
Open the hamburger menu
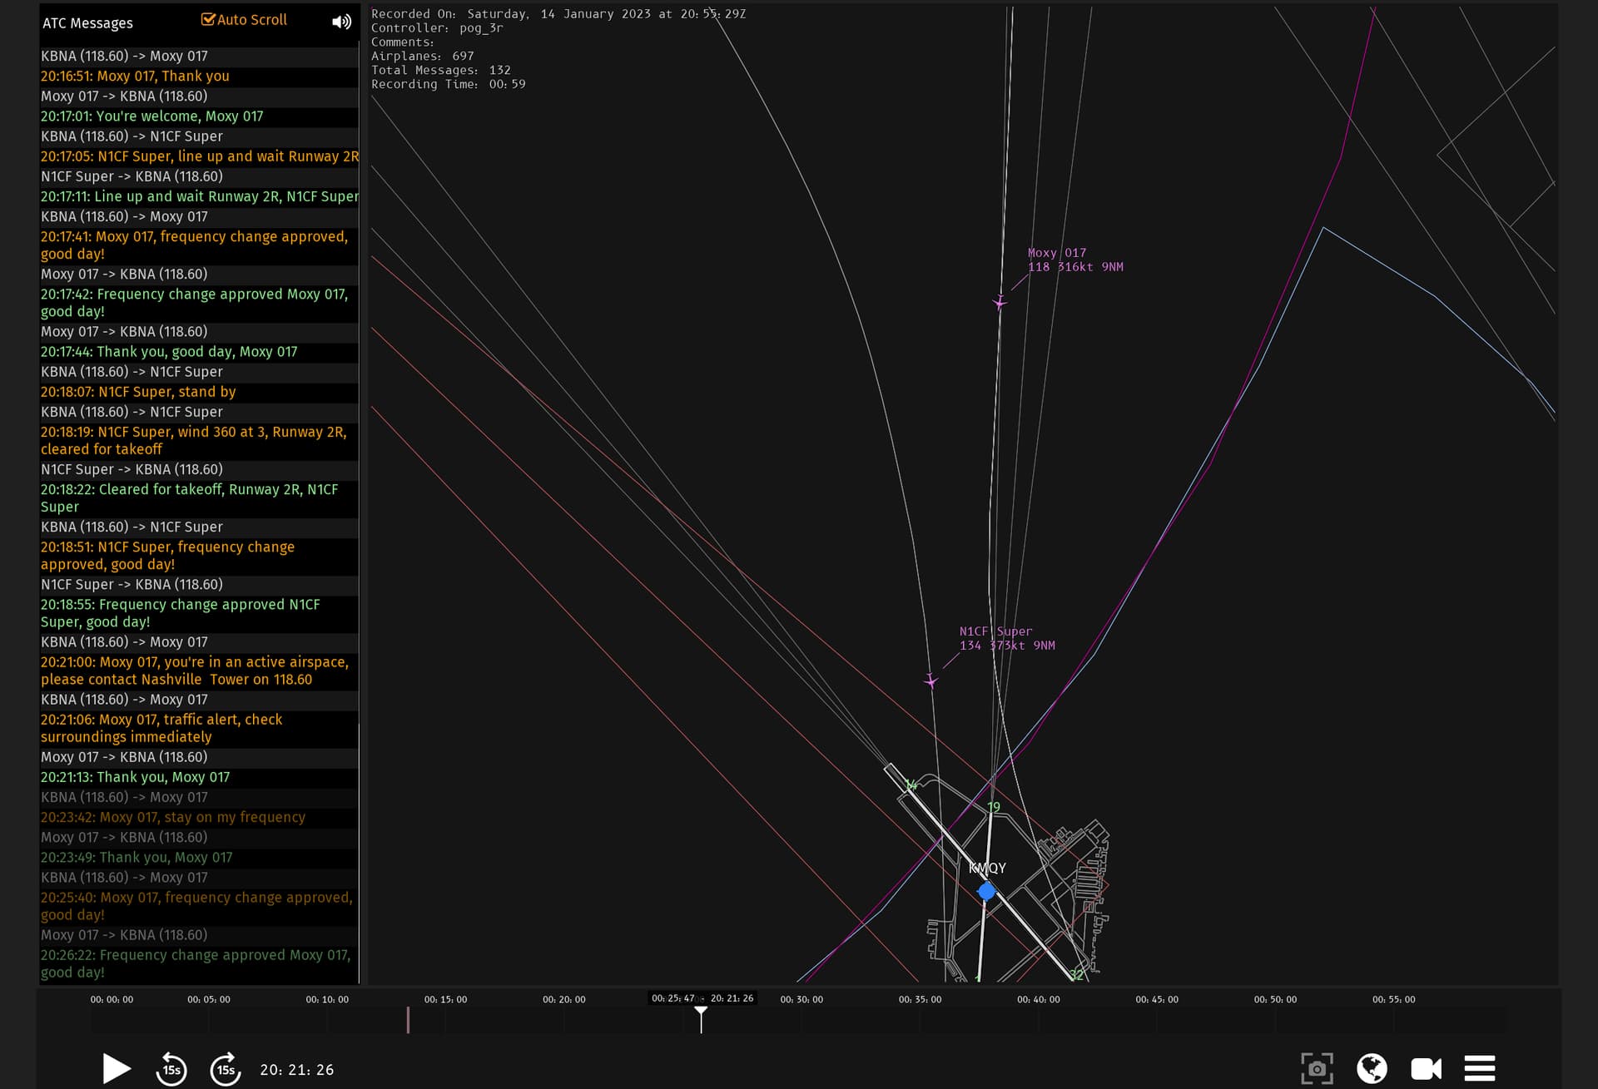[x=1480, y=1068]
